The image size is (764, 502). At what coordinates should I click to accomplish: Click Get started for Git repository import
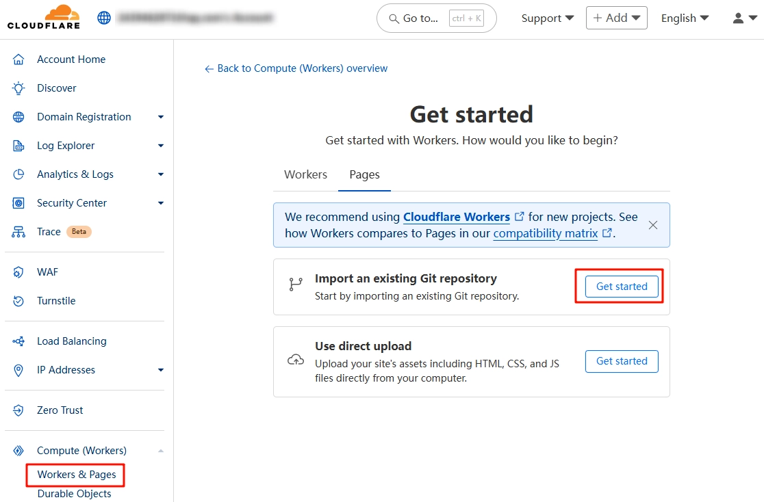click(621, 287)
